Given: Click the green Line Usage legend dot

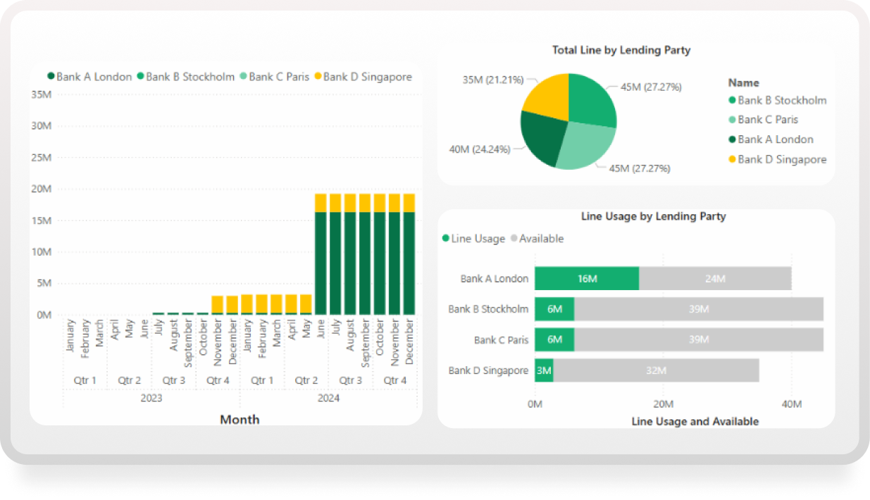Looking at the screenshot, I should coord(445,239).
